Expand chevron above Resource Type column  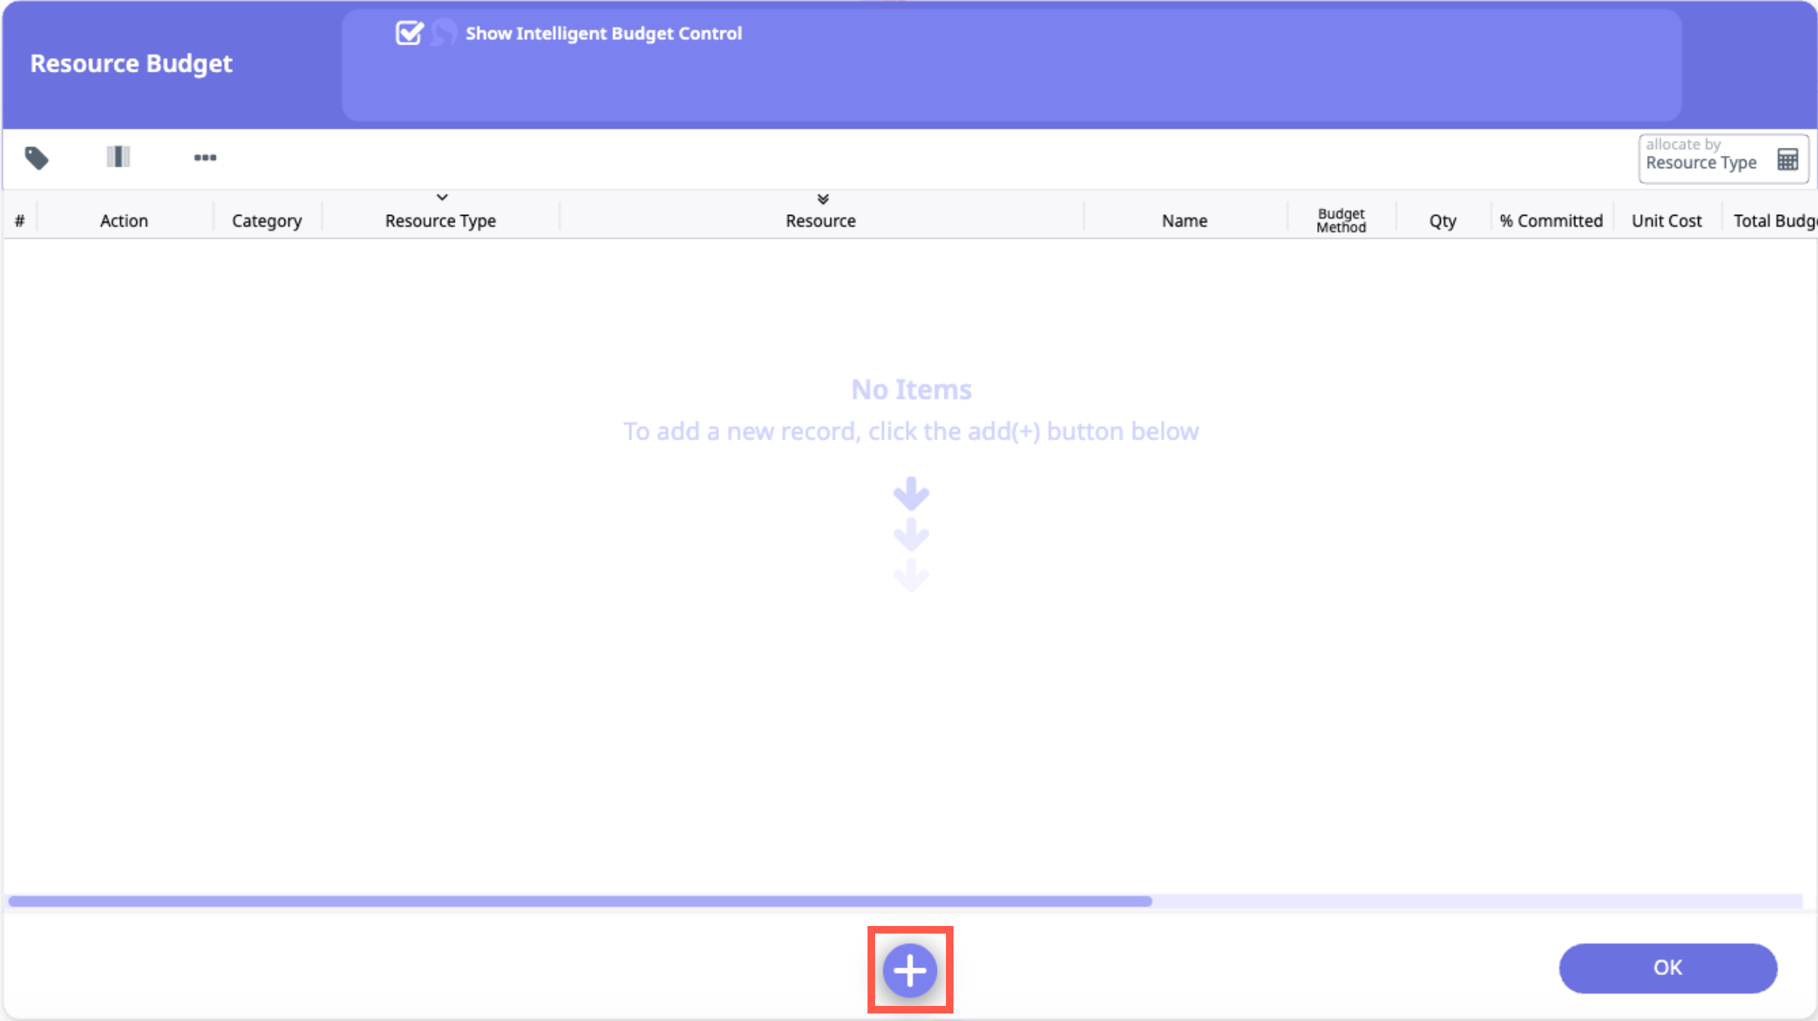coord(442,198)
